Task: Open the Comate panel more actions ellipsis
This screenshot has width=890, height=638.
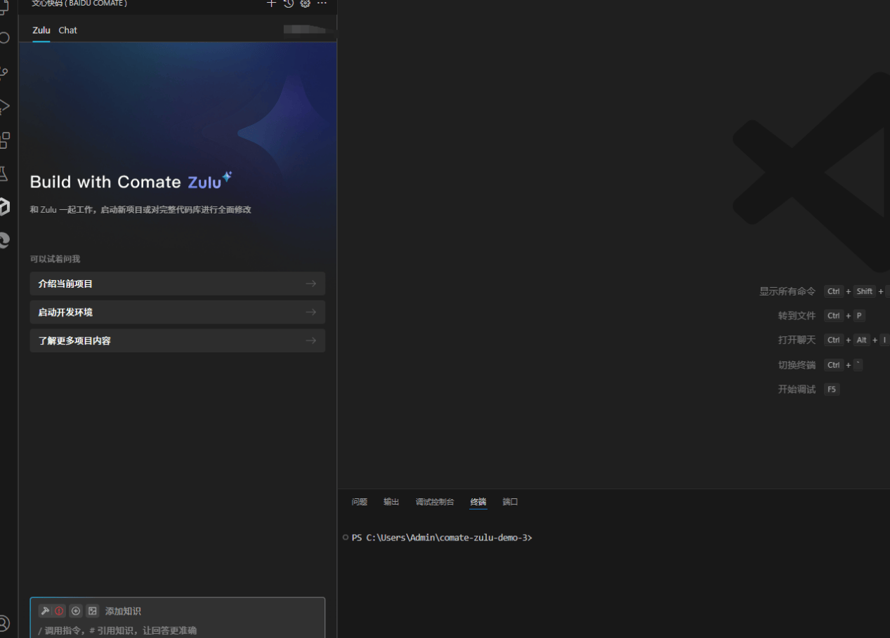Action: 322,4
